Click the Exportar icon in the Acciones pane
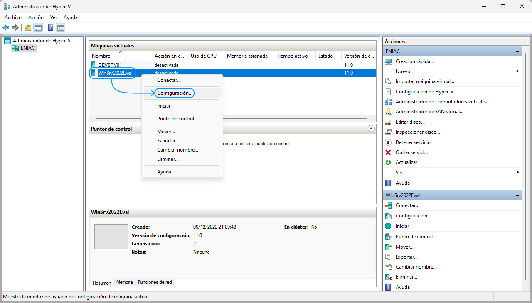 [388, 257]
